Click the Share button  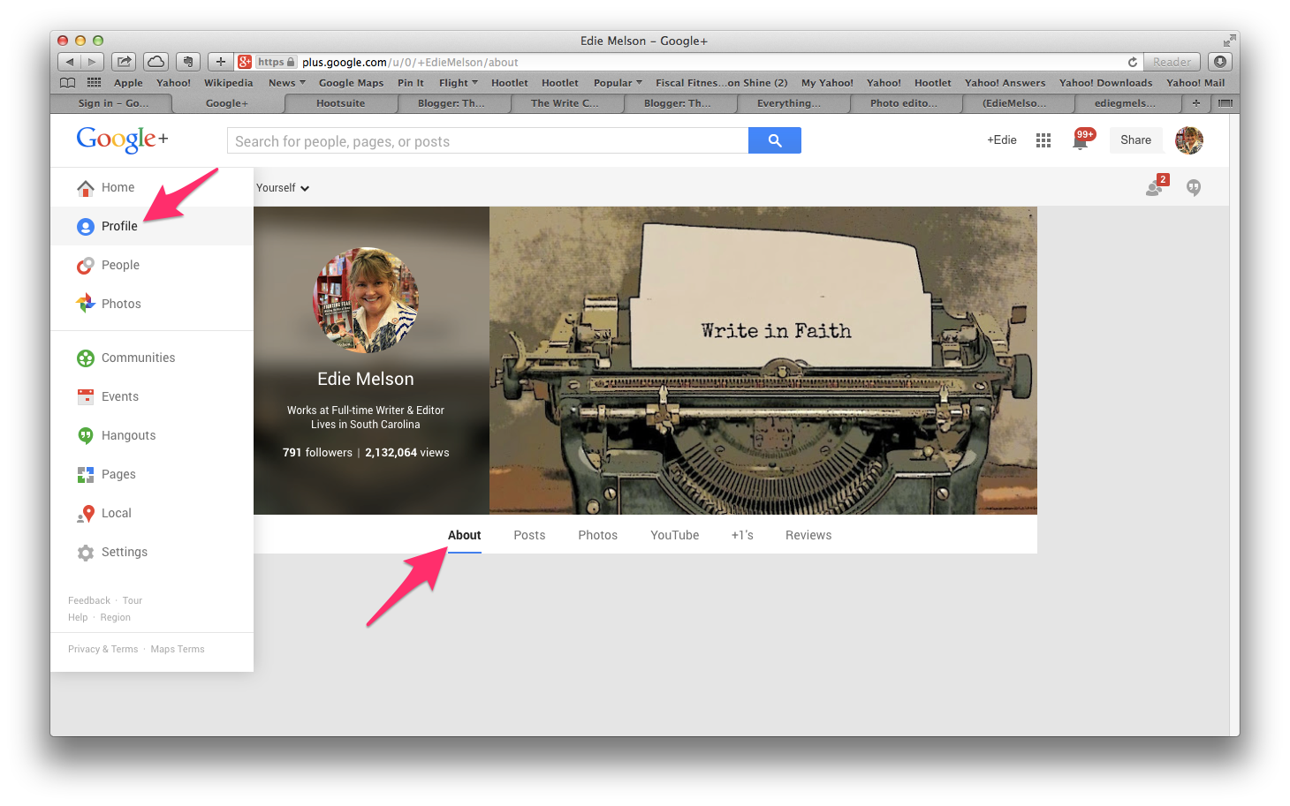(1136, 140)
